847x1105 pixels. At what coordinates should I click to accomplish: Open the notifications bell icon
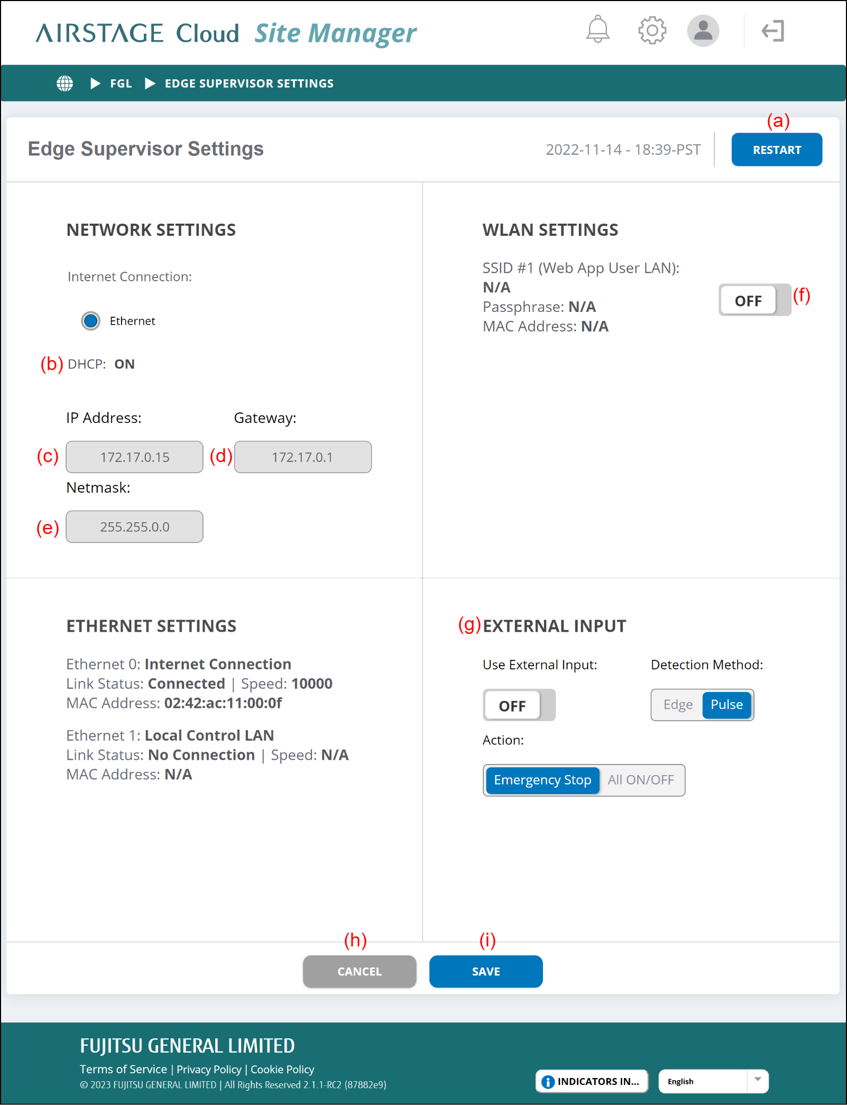click(597, 30)
